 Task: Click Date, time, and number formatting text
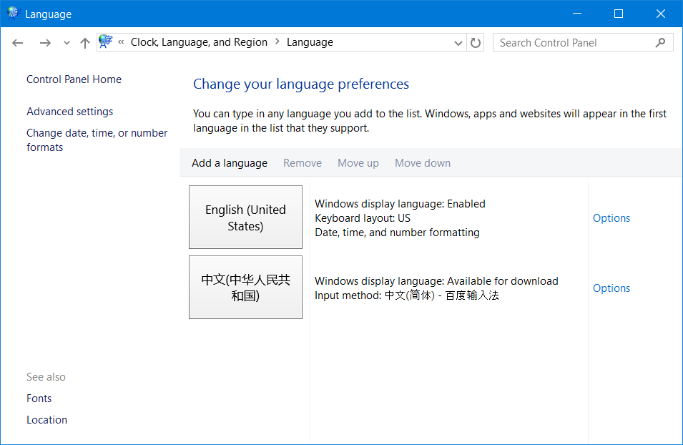point(397,233)
